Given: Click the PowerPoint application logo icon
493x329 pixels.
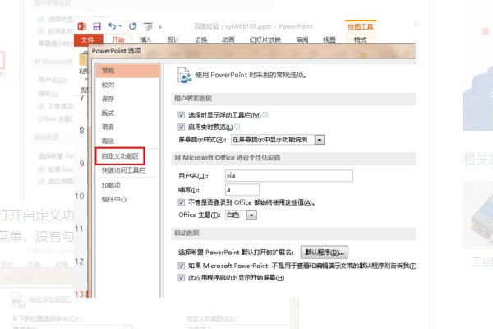Looking at the screenshot, I should pos(81,26).
